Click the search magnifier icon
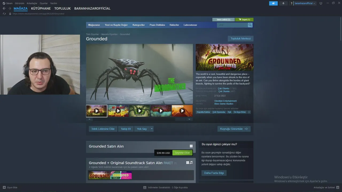 (250, 25)
